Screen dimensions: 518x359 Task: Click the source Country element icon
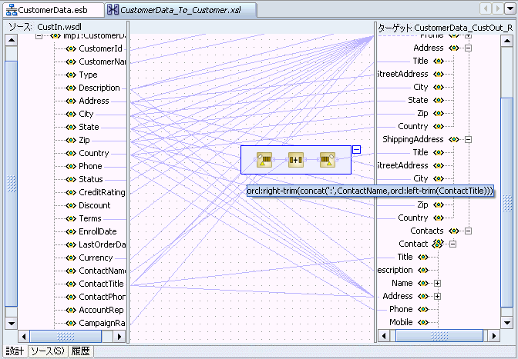tap(71, 153)
